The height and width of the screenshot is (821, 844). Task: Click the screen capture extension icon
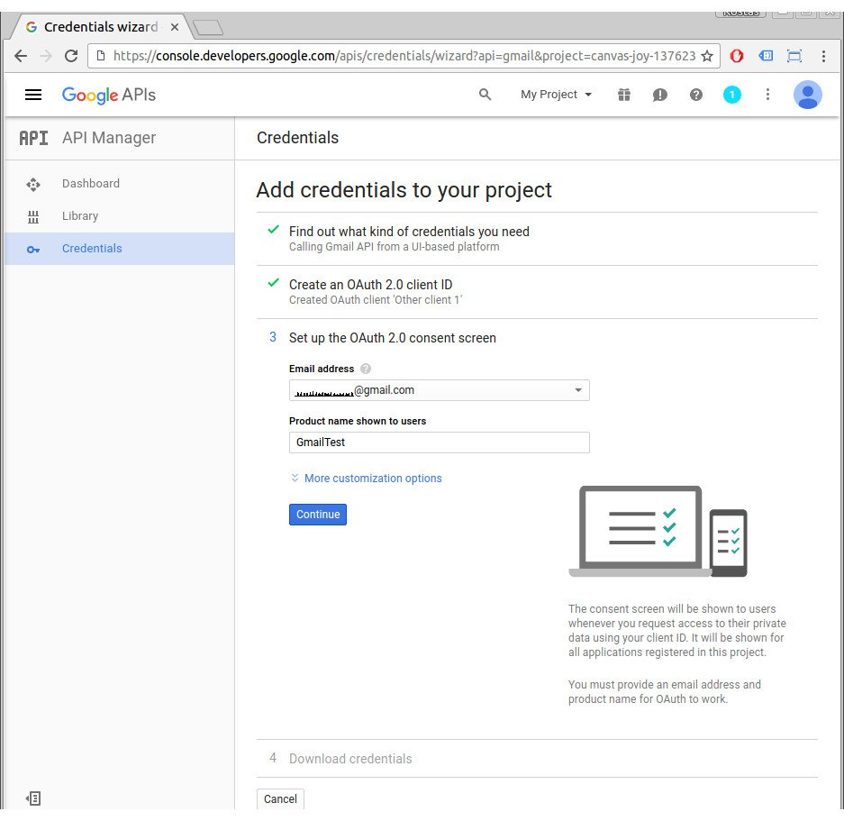coord(794,56)
